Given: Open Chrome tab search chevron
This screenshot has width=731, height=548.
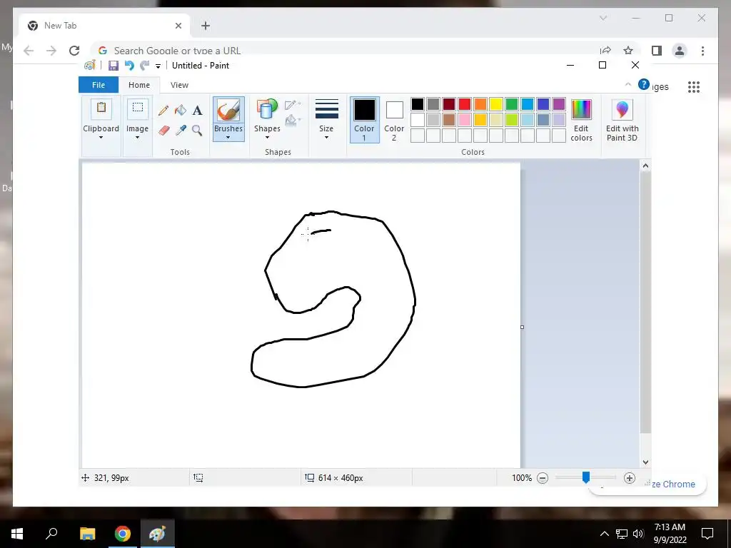Looking at the screenshot, I should pyautogui.click(x=603, y=18).
